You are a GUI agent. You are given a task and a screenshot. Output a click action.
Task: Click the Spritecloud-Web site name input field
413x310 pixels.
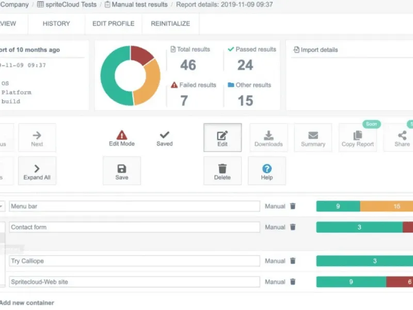coord(135,282)
